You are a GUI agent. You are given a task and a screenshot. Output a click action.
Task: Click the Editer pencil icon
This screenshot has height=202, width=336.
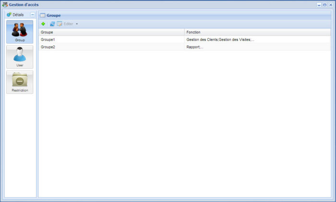click(x=60, y=24)
